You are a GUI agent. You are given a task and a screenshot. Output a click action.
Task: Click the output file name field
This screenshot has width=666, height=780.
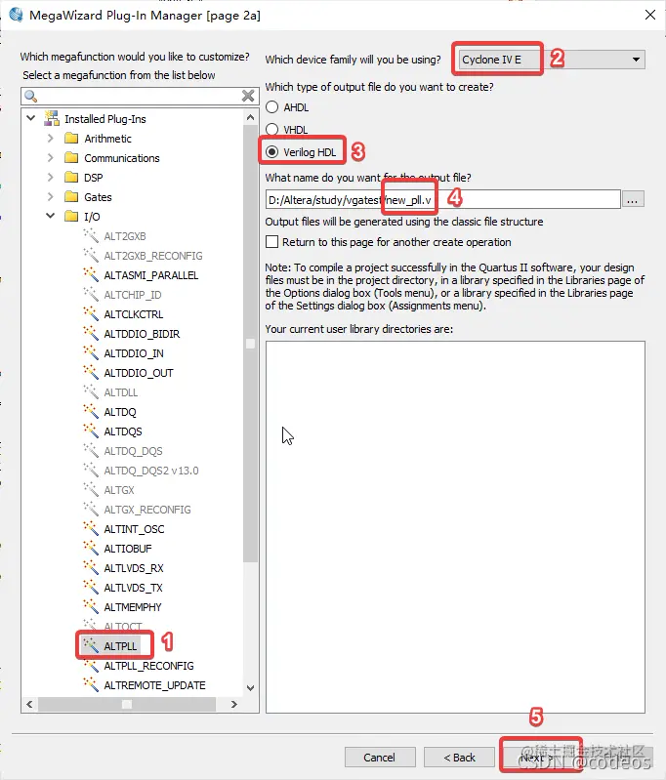[443, 199]
